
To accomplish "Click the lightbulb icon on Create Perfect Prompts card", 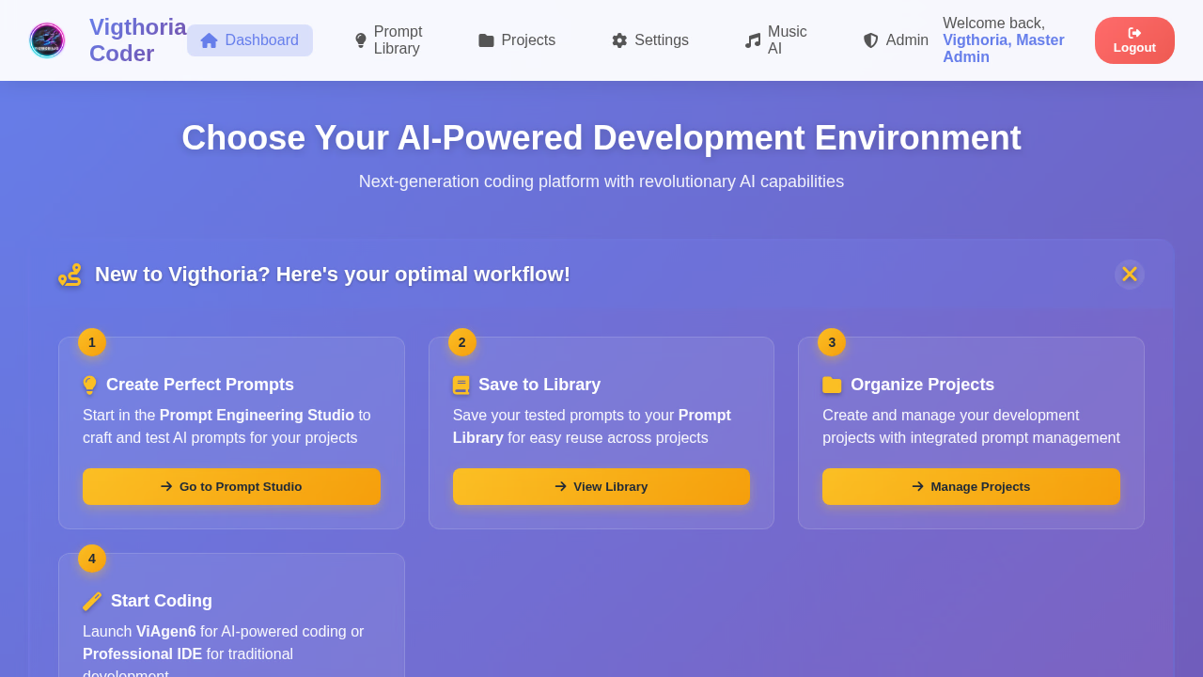I will pyautogui.click(x=89, y=385).
